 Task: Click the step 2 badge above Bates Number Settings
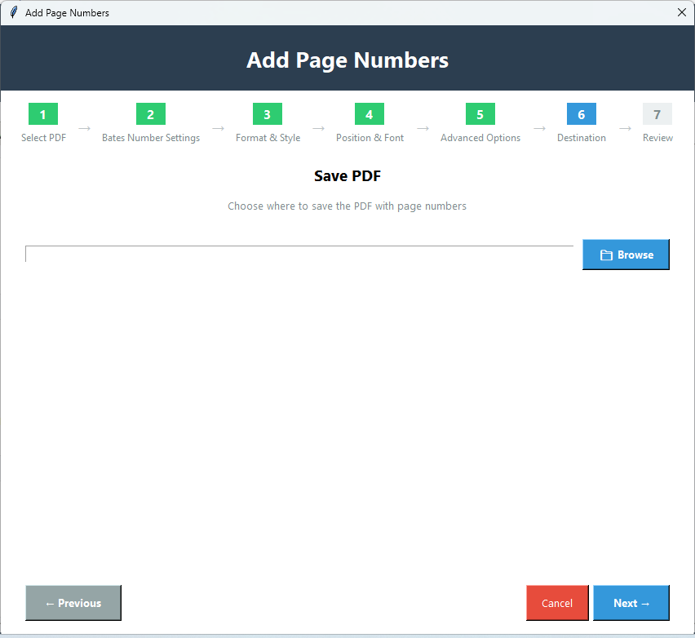[150, 114]
